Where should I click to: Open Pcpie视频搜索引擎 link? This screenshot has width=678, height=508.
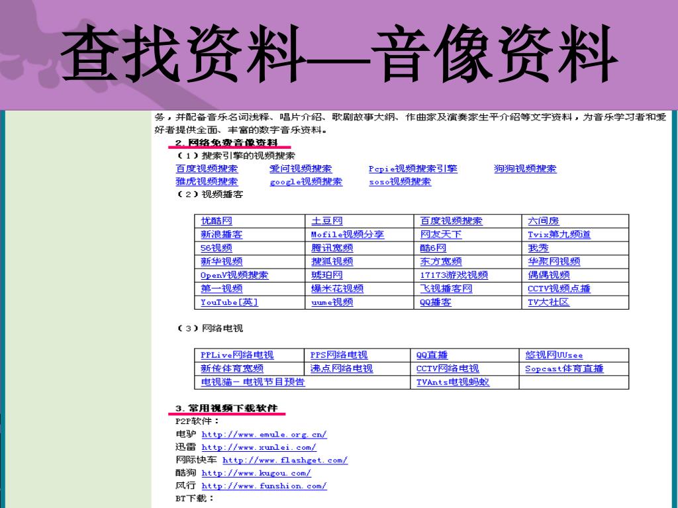(413, 169)
